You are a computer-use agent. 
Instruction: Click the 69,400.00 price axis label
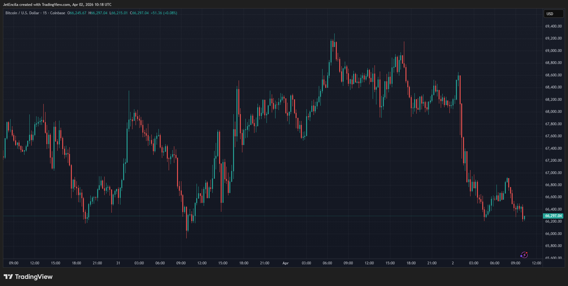coord(553,26)
